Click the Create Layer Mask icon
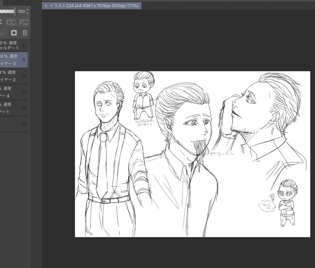Screen dimensions: 315x268 [14, 33]
